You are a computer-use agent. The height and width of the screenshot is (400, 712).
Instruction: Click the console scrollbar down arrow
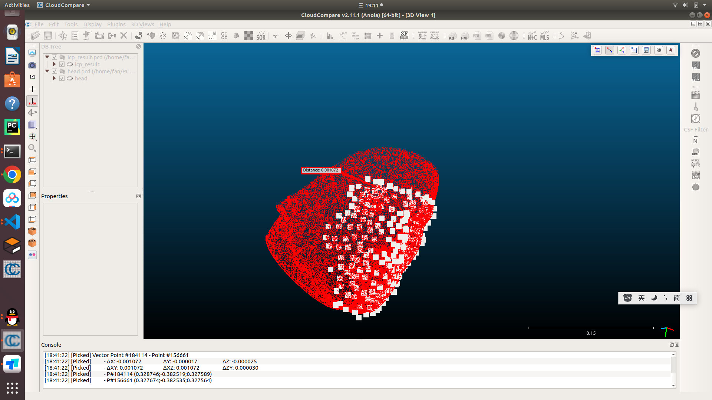(673, 386)
